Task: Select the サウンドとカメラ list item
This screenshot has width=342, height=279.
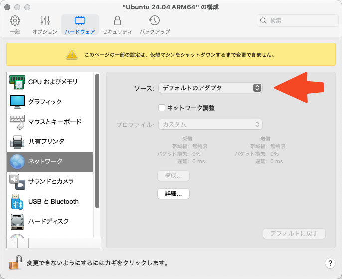Action: pos(50,181)
